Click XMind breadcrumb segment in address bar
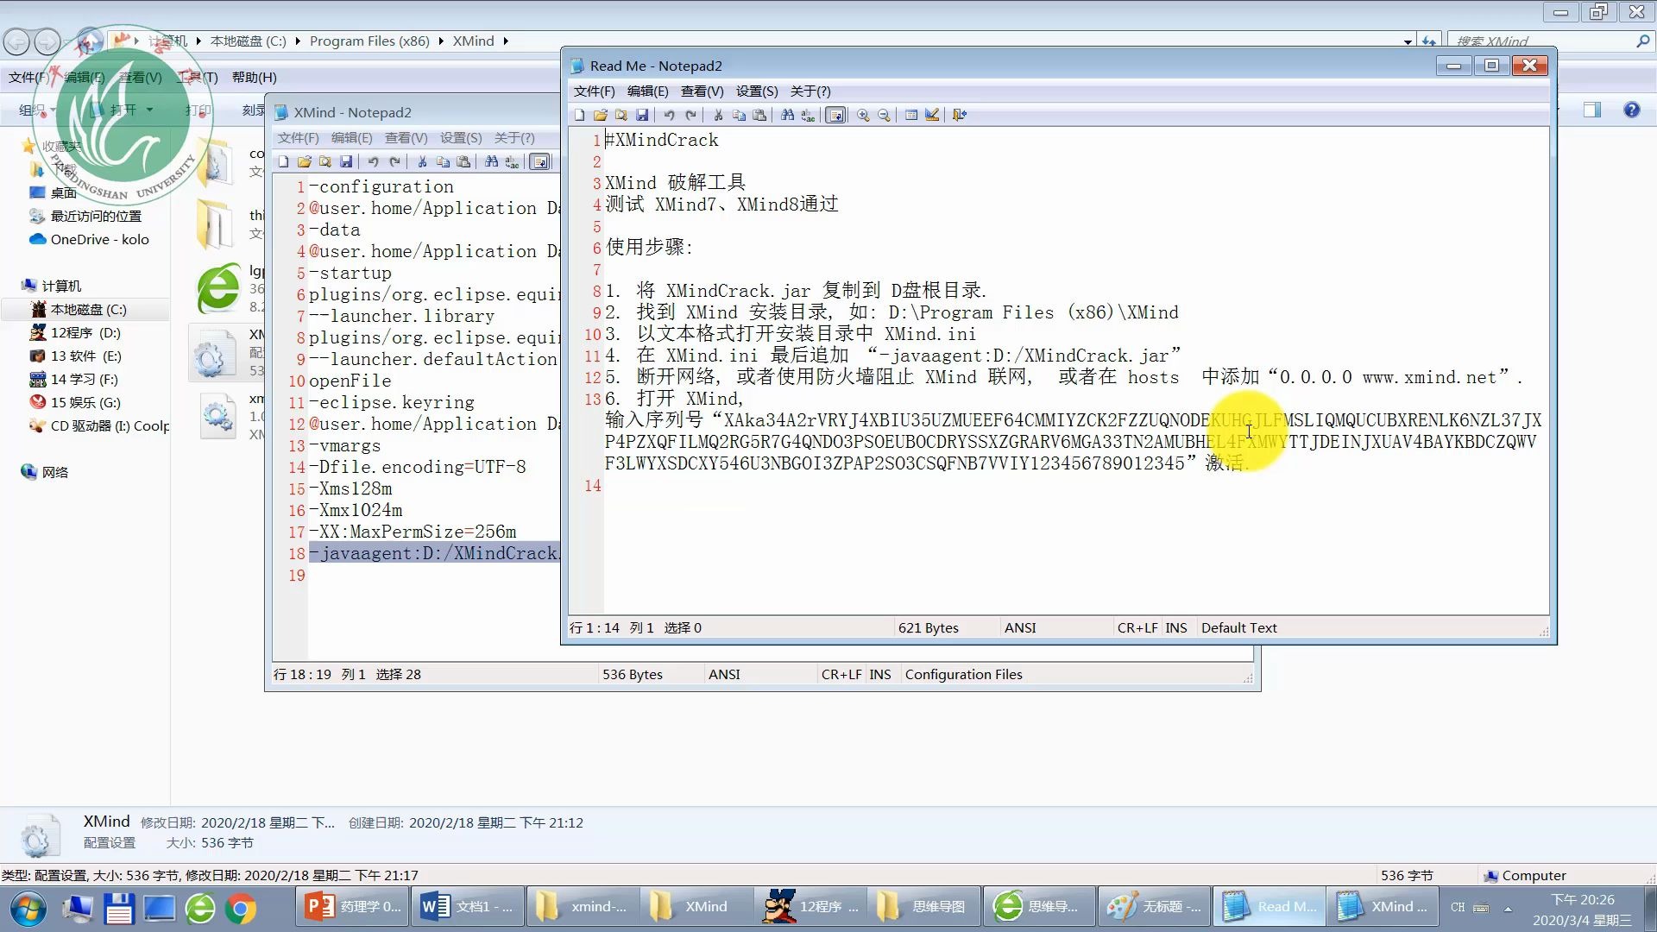Image resolution: width=1657 pixels, height=932 pixels. point(473,41)
